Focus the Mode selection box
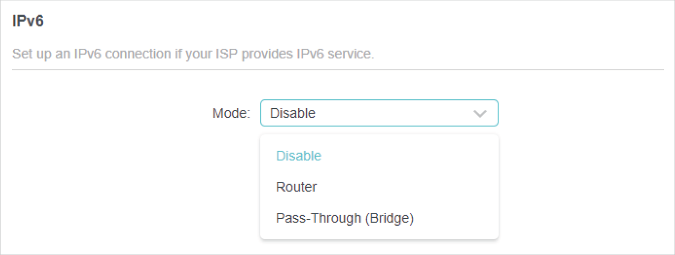Screen dimensions: 675x255 (x=378, y=113)
